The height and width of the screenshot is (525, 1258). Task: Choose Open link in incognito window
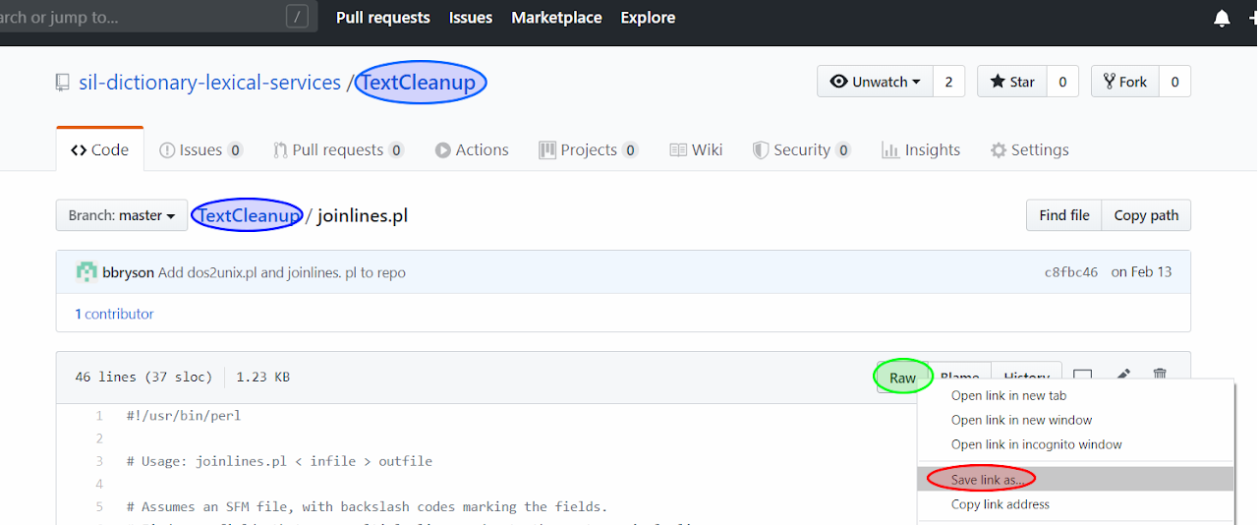(1075, 444)
